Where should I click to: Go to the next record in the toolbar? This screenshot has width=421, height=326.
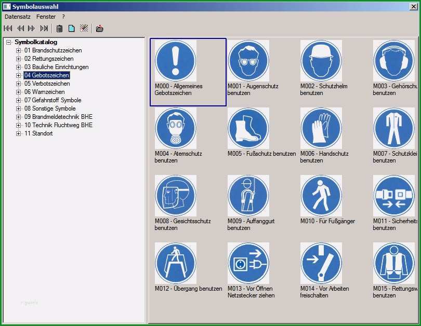[x=32, y=29]
